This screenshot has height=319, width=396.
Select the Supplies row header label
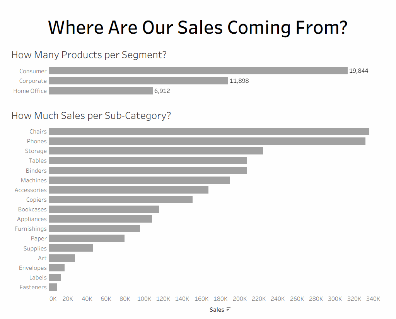(x=35, y=249)
